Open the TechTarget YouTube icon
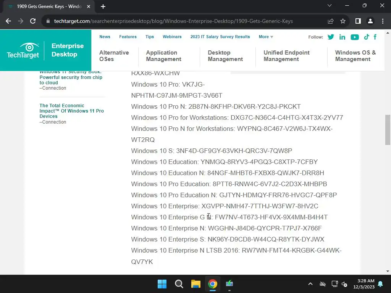This screenshot has width=391, height=293. coord(355,37)
